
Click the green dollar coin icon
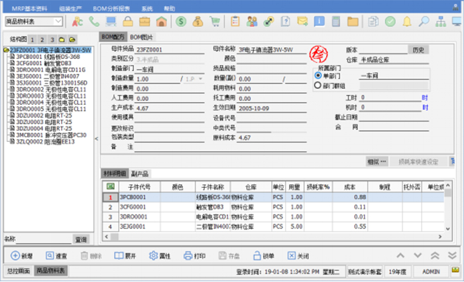click(x=180, y=21)
